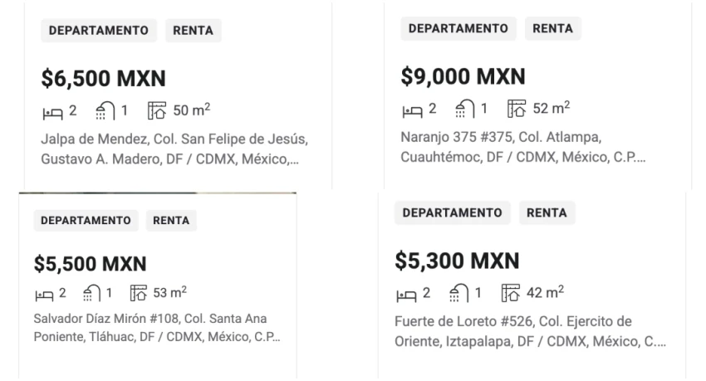Open the $5,300 MXN price listing
Screen dimensions: 706x381
click(456, 261)
